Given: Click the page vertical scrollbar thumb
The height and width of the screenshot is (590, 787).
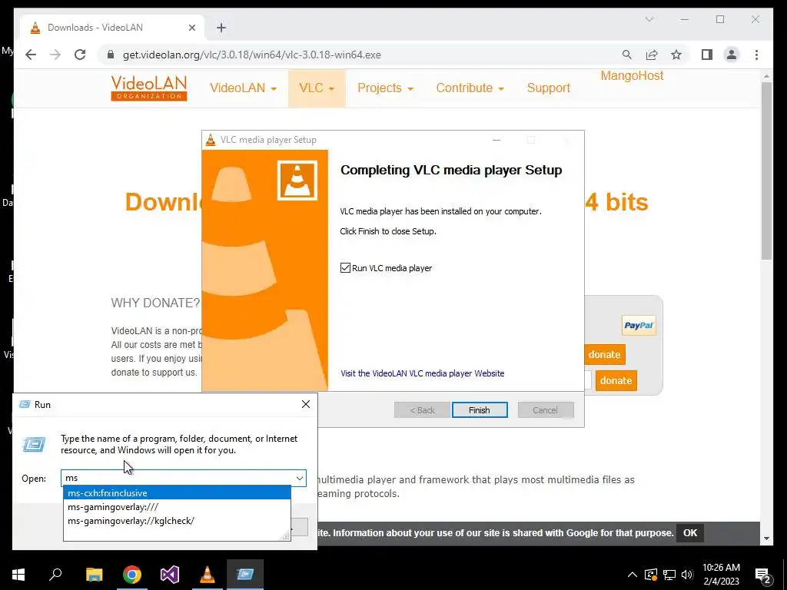Looking at the screenshot, I should (766, 171).
